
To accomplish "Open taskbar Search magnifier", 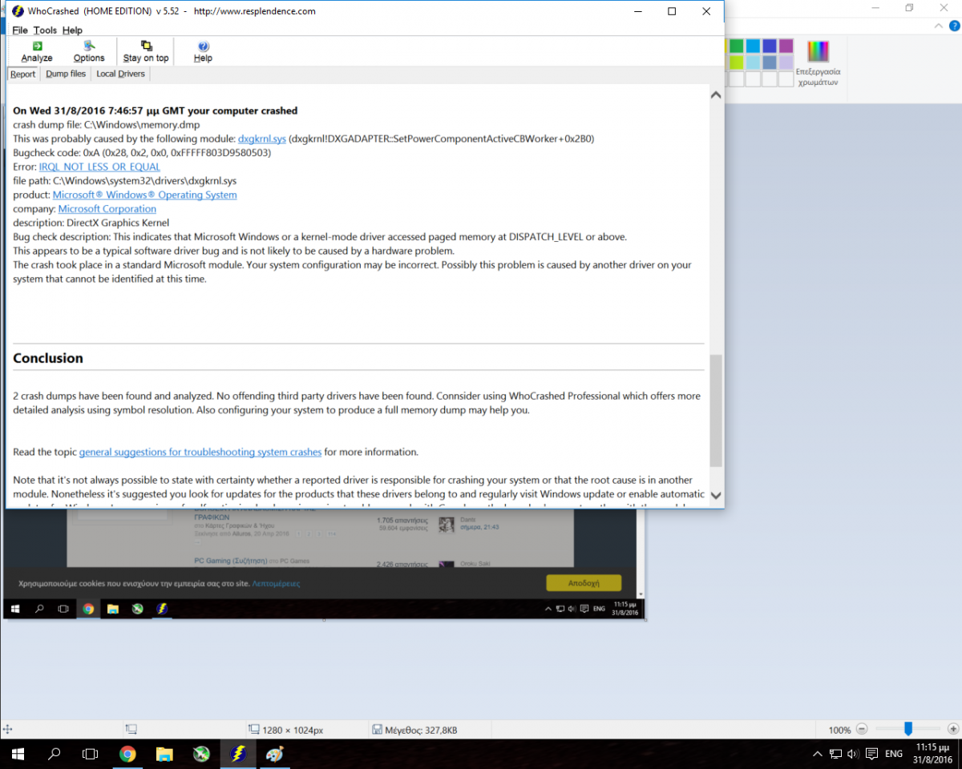I will (x=55, y=754).
